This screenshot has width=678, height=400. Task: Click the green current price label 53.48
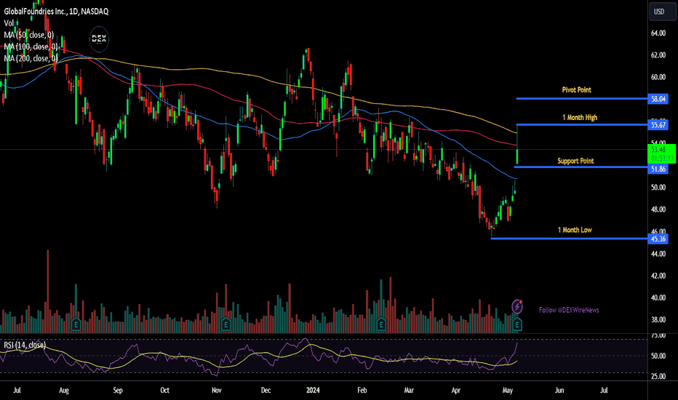coord(661,153)
